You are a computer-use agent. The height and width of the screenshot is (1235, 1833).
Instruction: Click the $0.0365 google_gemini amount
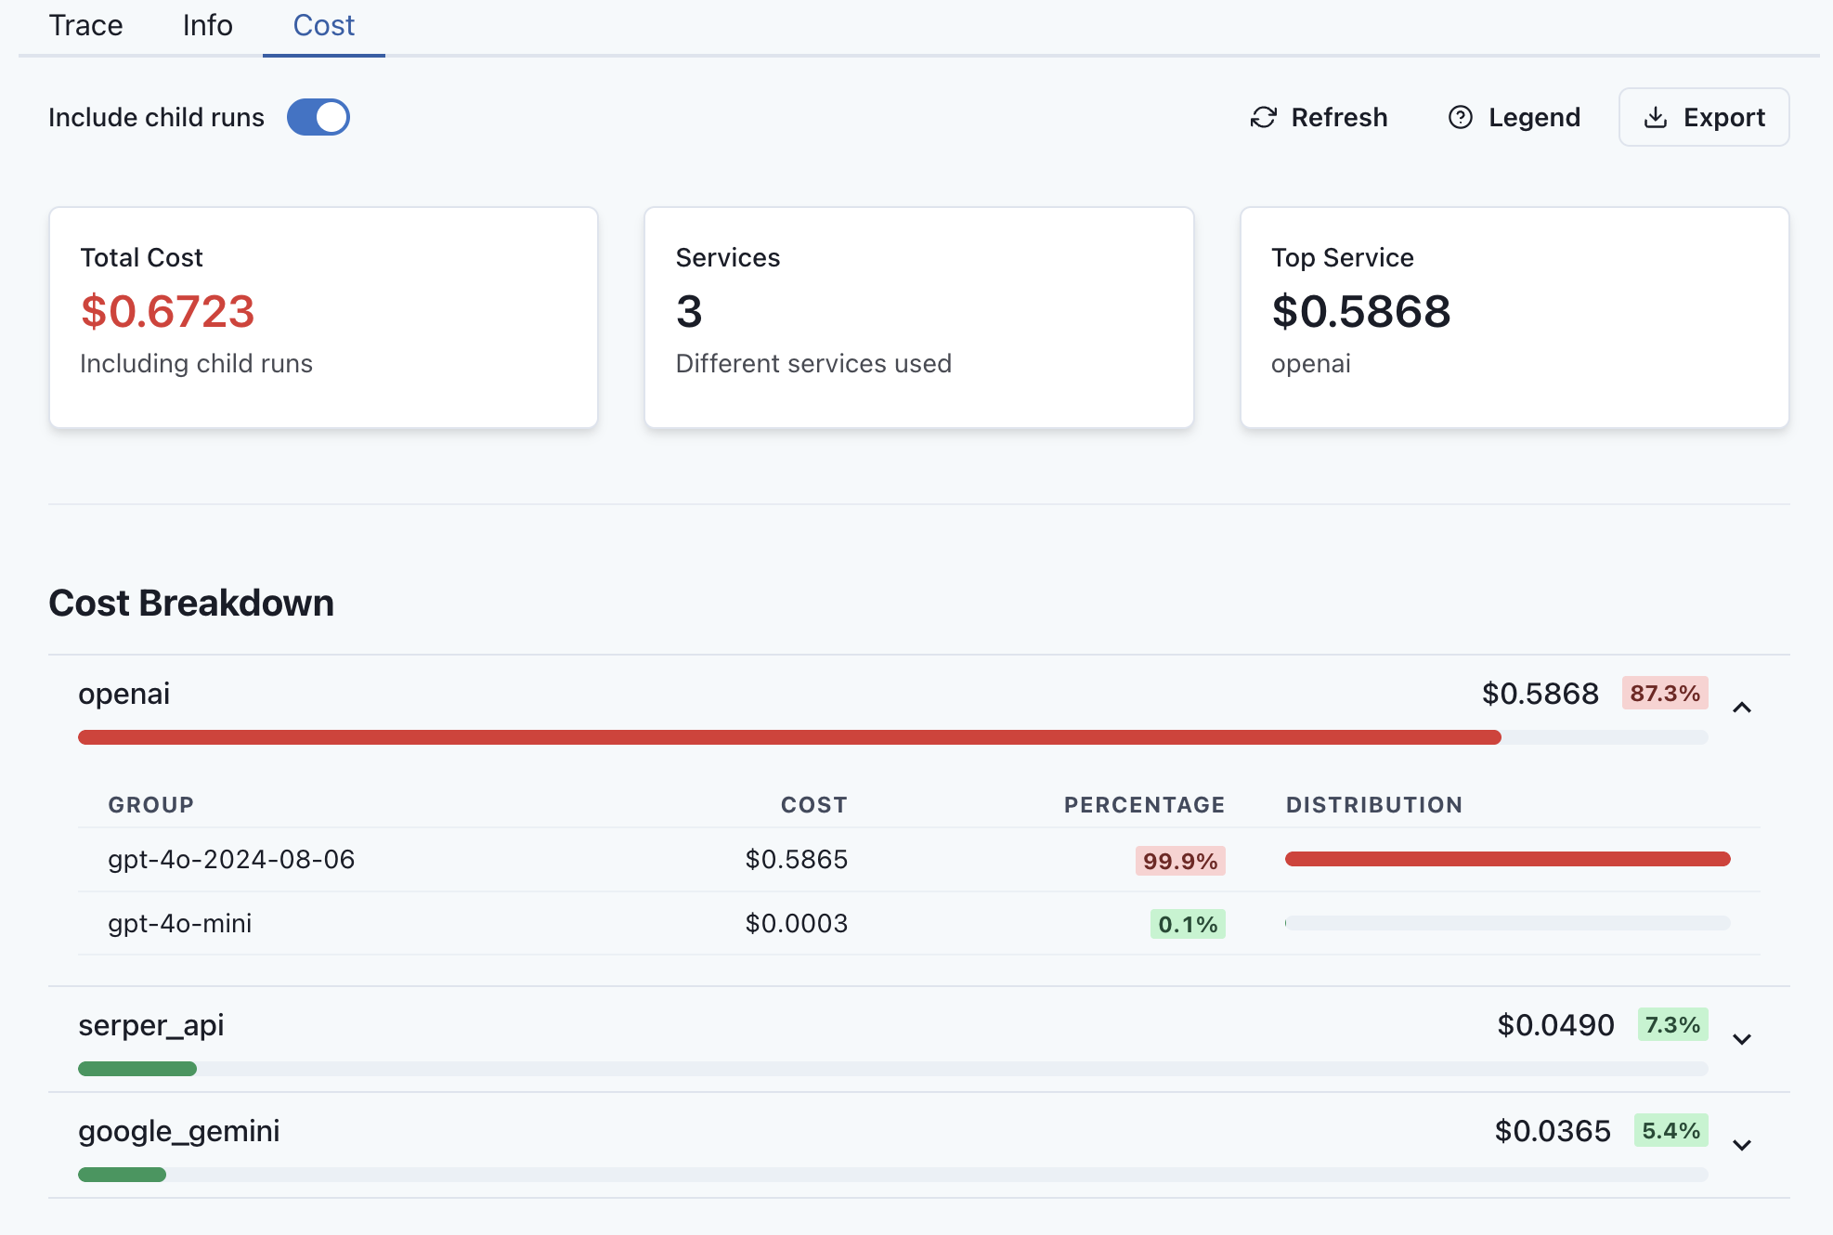(x=1553, y=1131)
